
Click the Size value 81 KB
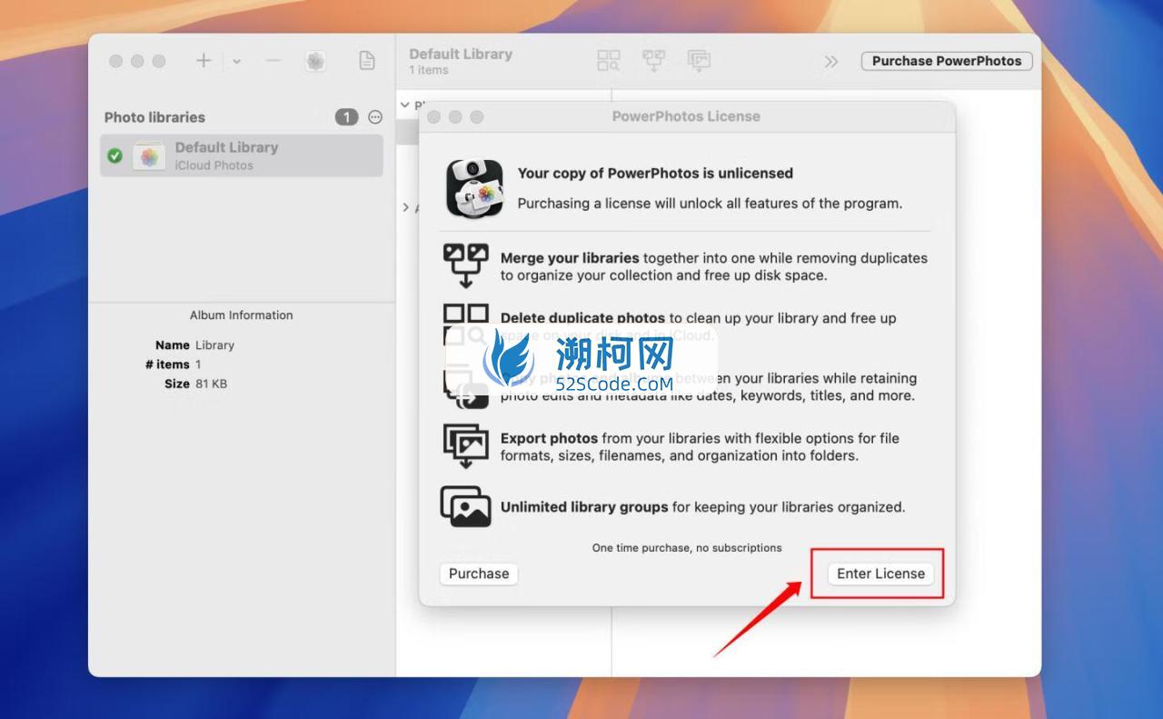pyautogui.click(x=211, y=384)
